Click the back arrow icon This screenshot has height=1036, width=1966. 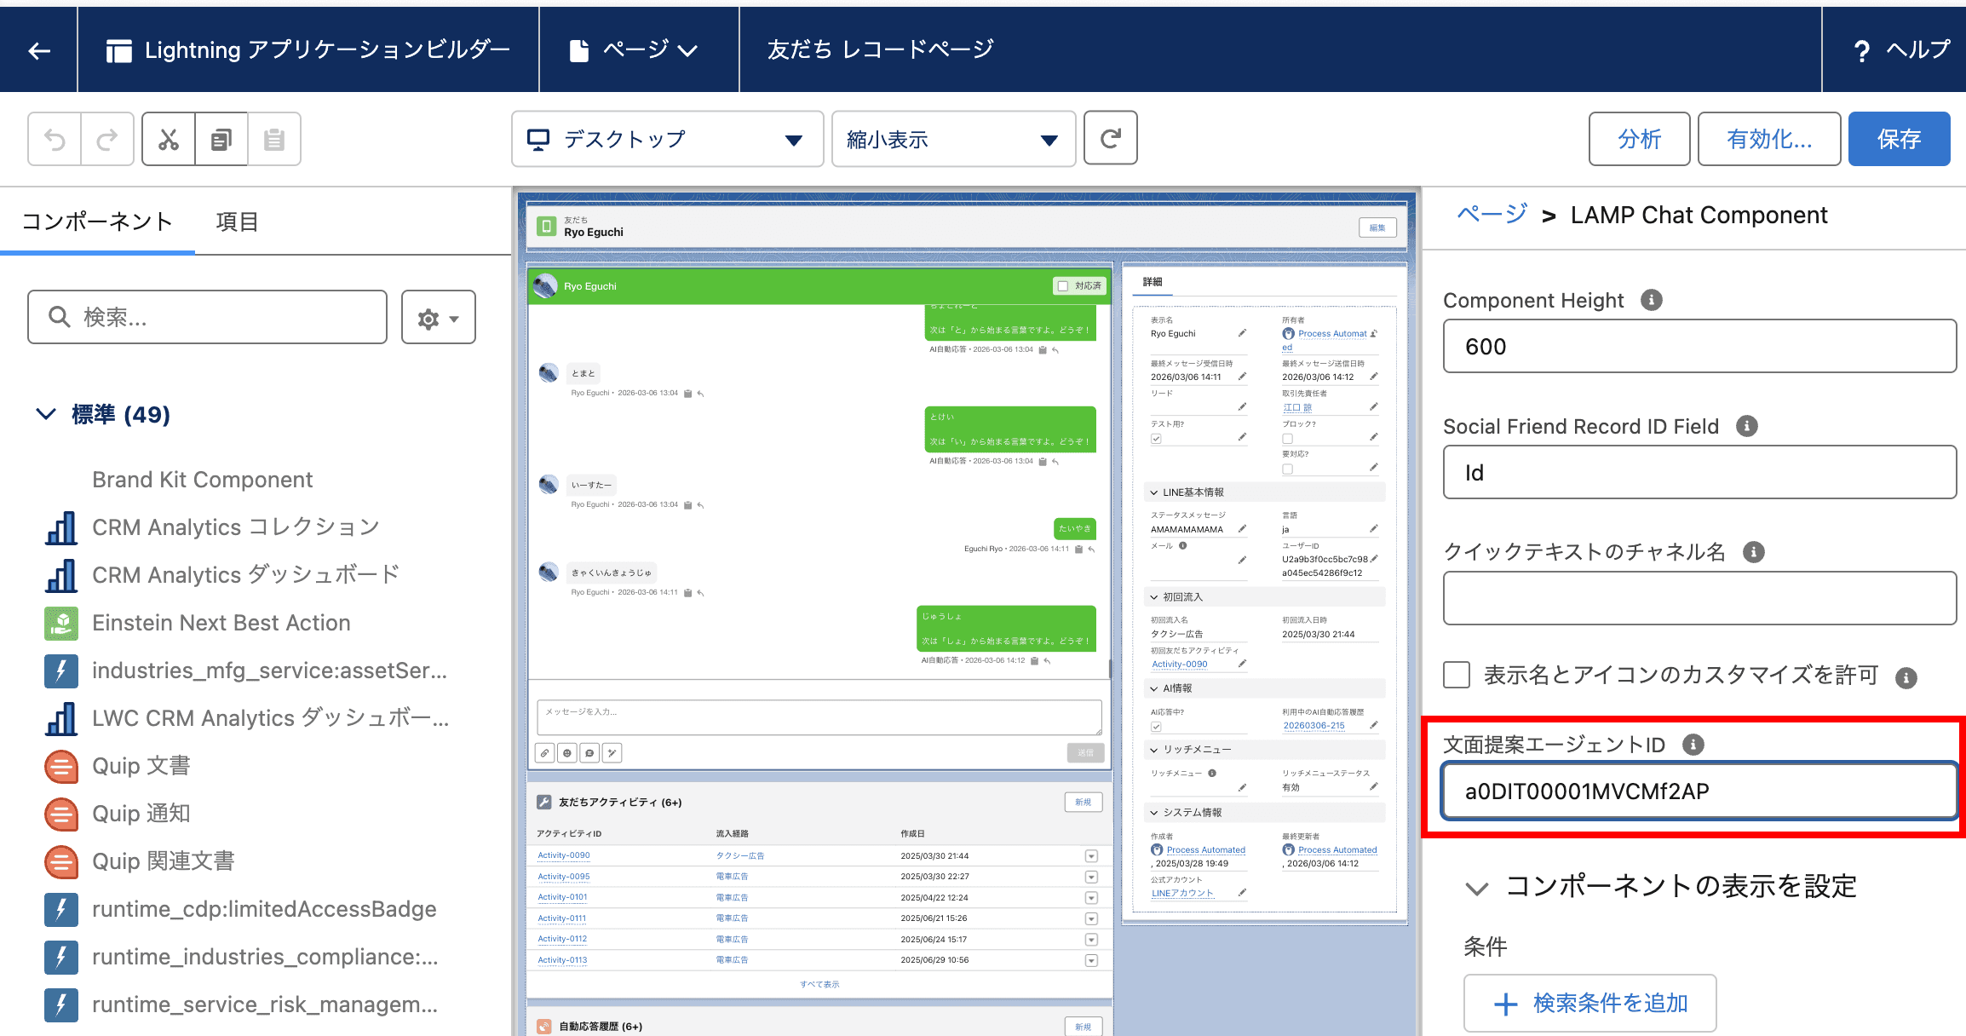pos(39,51)
